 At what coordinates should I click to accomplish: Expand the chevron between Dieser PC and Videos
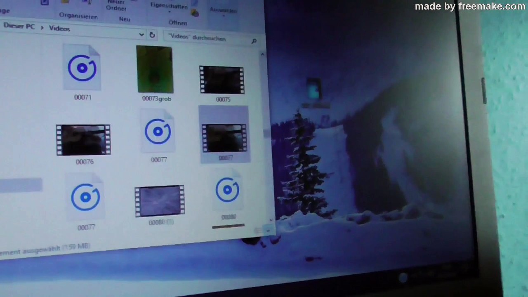(x=42, y=28)
